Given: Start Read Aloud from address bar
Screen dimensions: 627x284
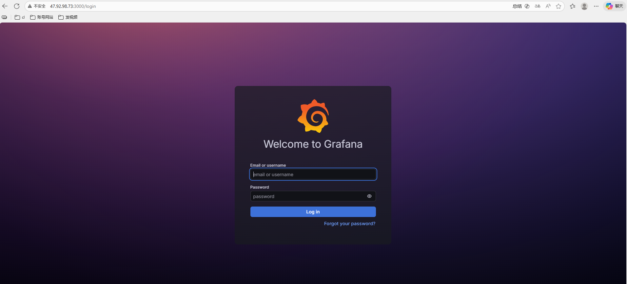Looking at the screenshot, I should (x=548, y=6).
